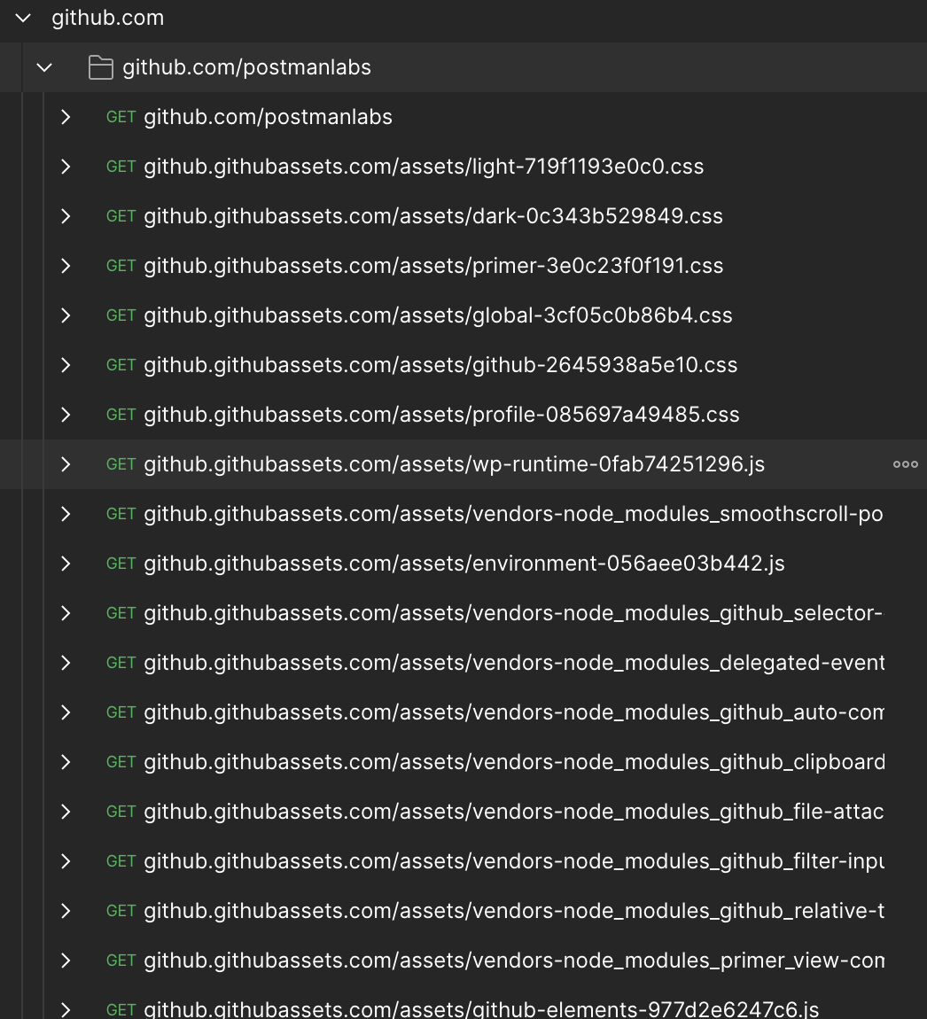This screenshot has width=927, height=1019.
Task: Select the github.com/postmanlabs folder name
Action: tap(247, 67)
